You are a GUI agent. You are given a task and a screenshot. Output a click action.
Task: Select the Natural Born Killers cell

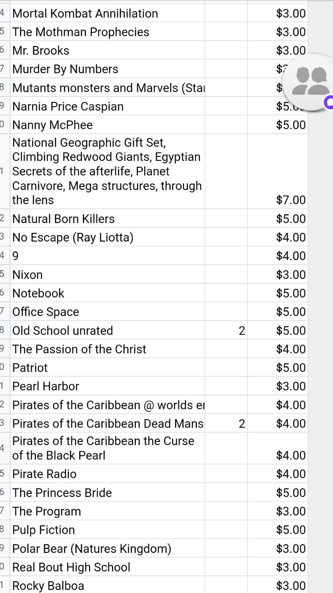point(107,218)
